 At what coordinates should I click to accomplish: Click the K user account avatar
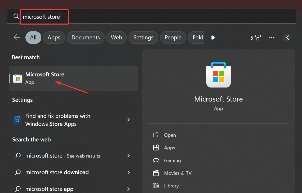(x=287, y=38)
